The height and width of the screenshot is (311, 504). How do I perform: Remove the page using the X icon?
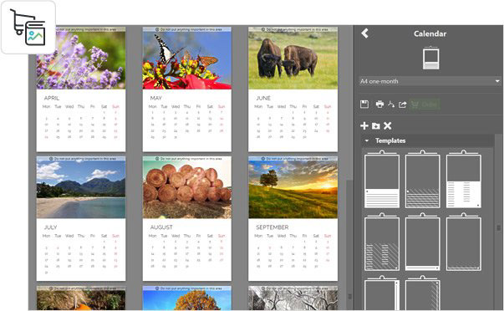tap(387, 125)
